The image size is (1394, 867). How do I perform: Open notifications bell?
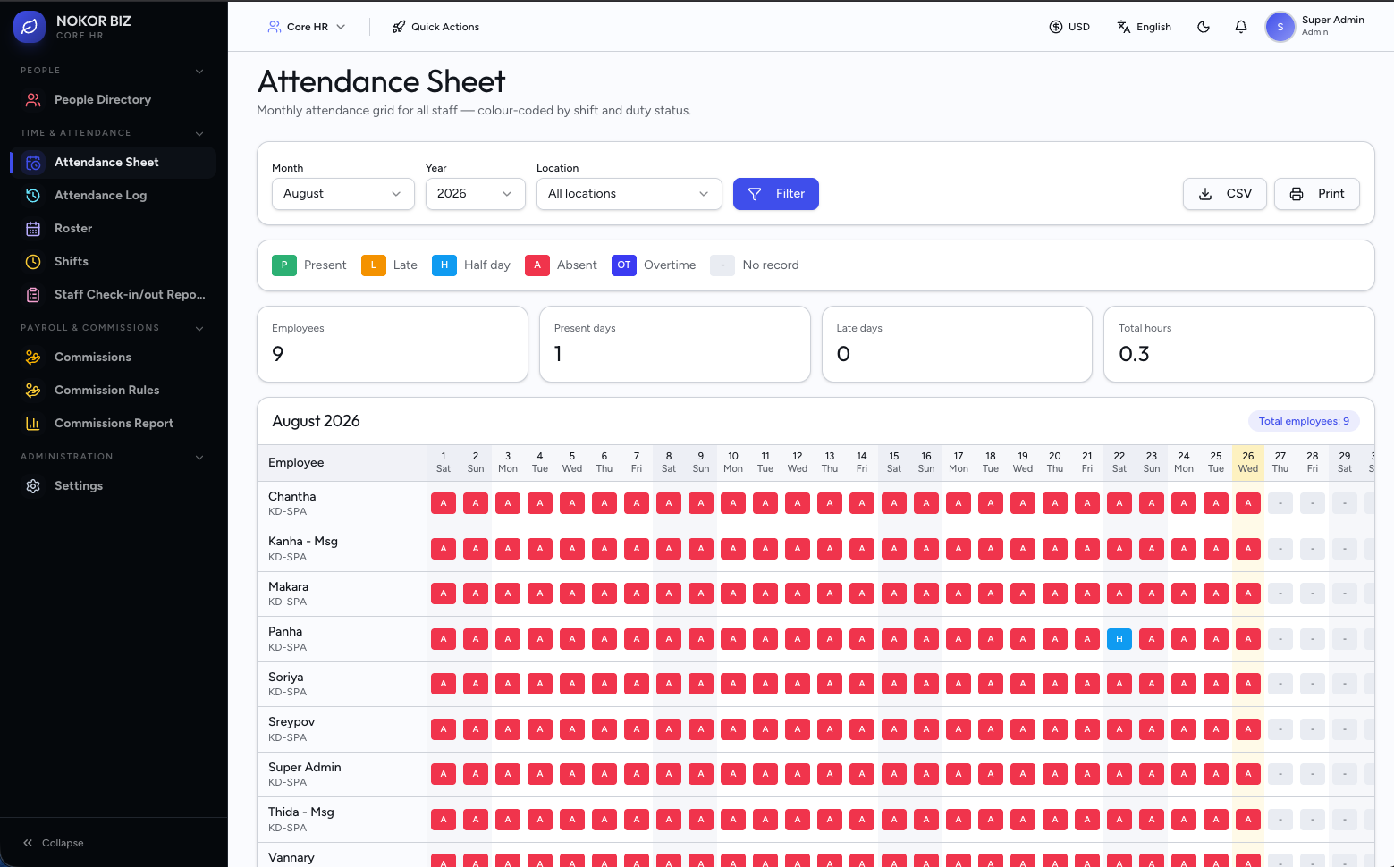click(x=1241, y=27)
